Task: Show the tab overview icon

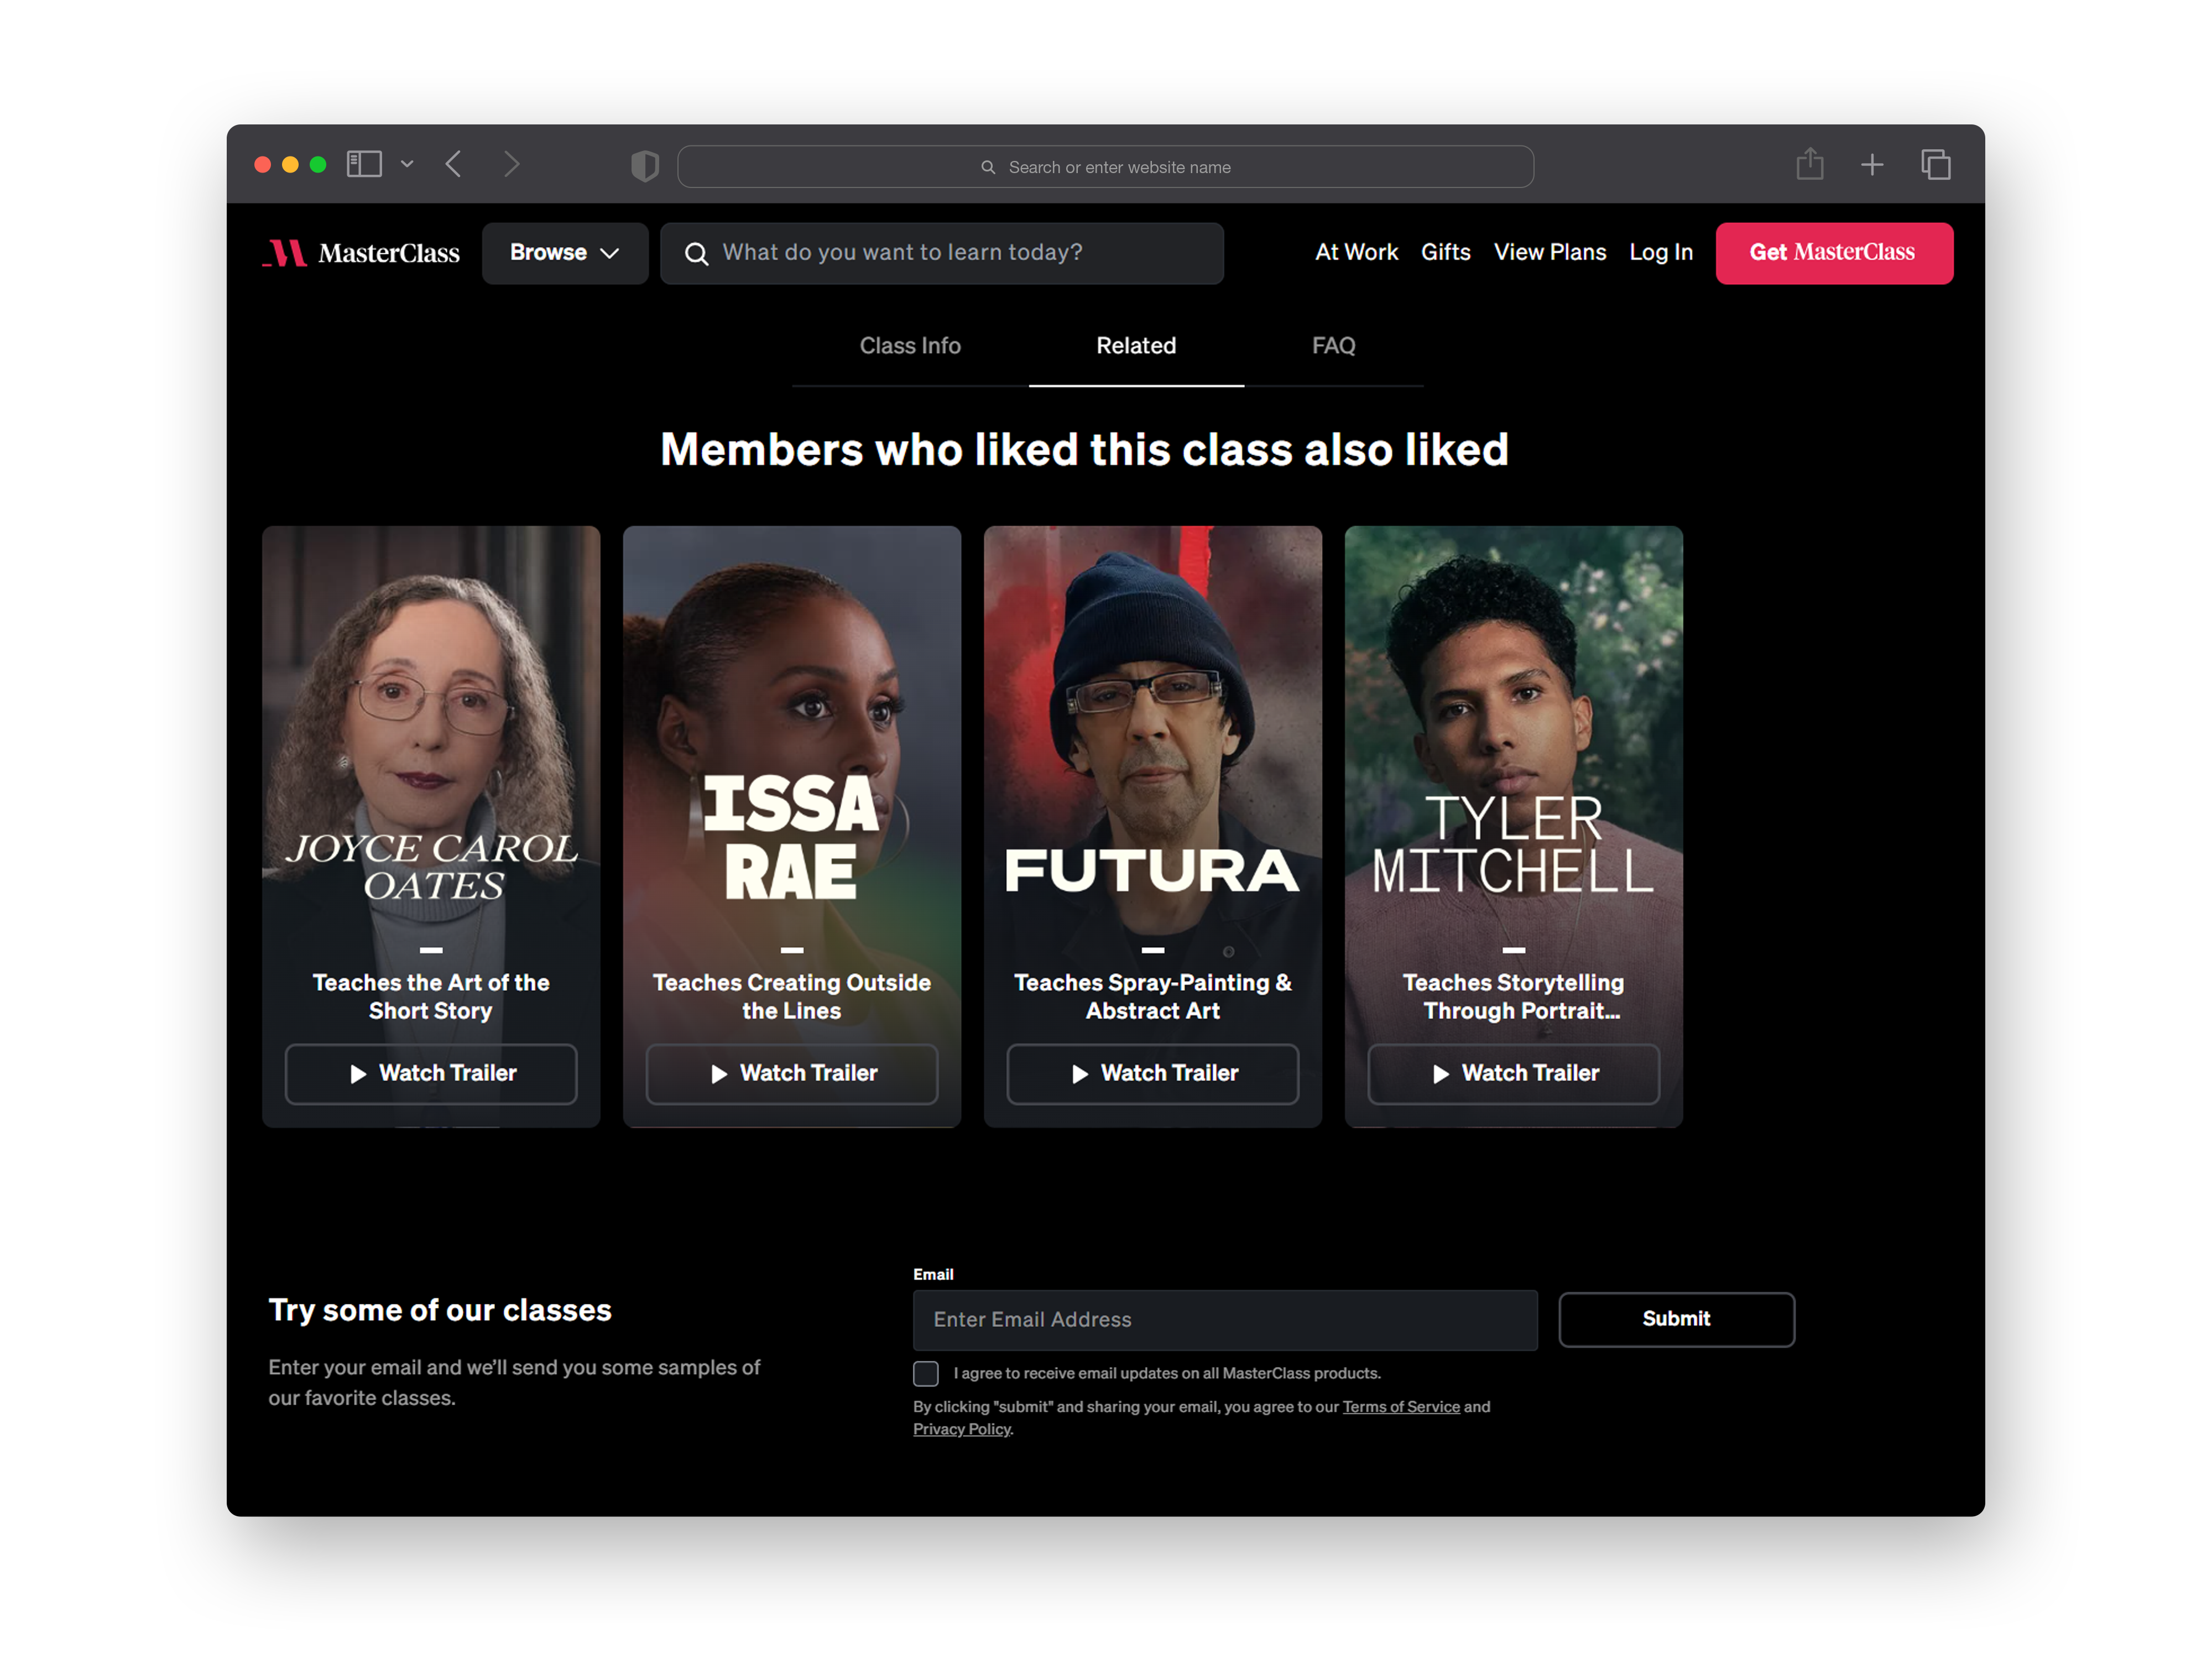Action: point(1935,165)
